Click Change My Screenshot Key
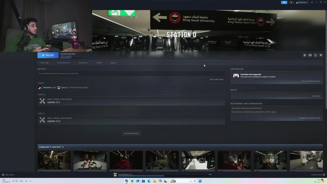Image resolution: width=327 pixels, height=184 pixels. pos(309,118)
